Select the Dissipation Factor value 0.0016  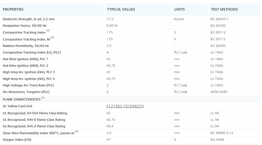112,26
